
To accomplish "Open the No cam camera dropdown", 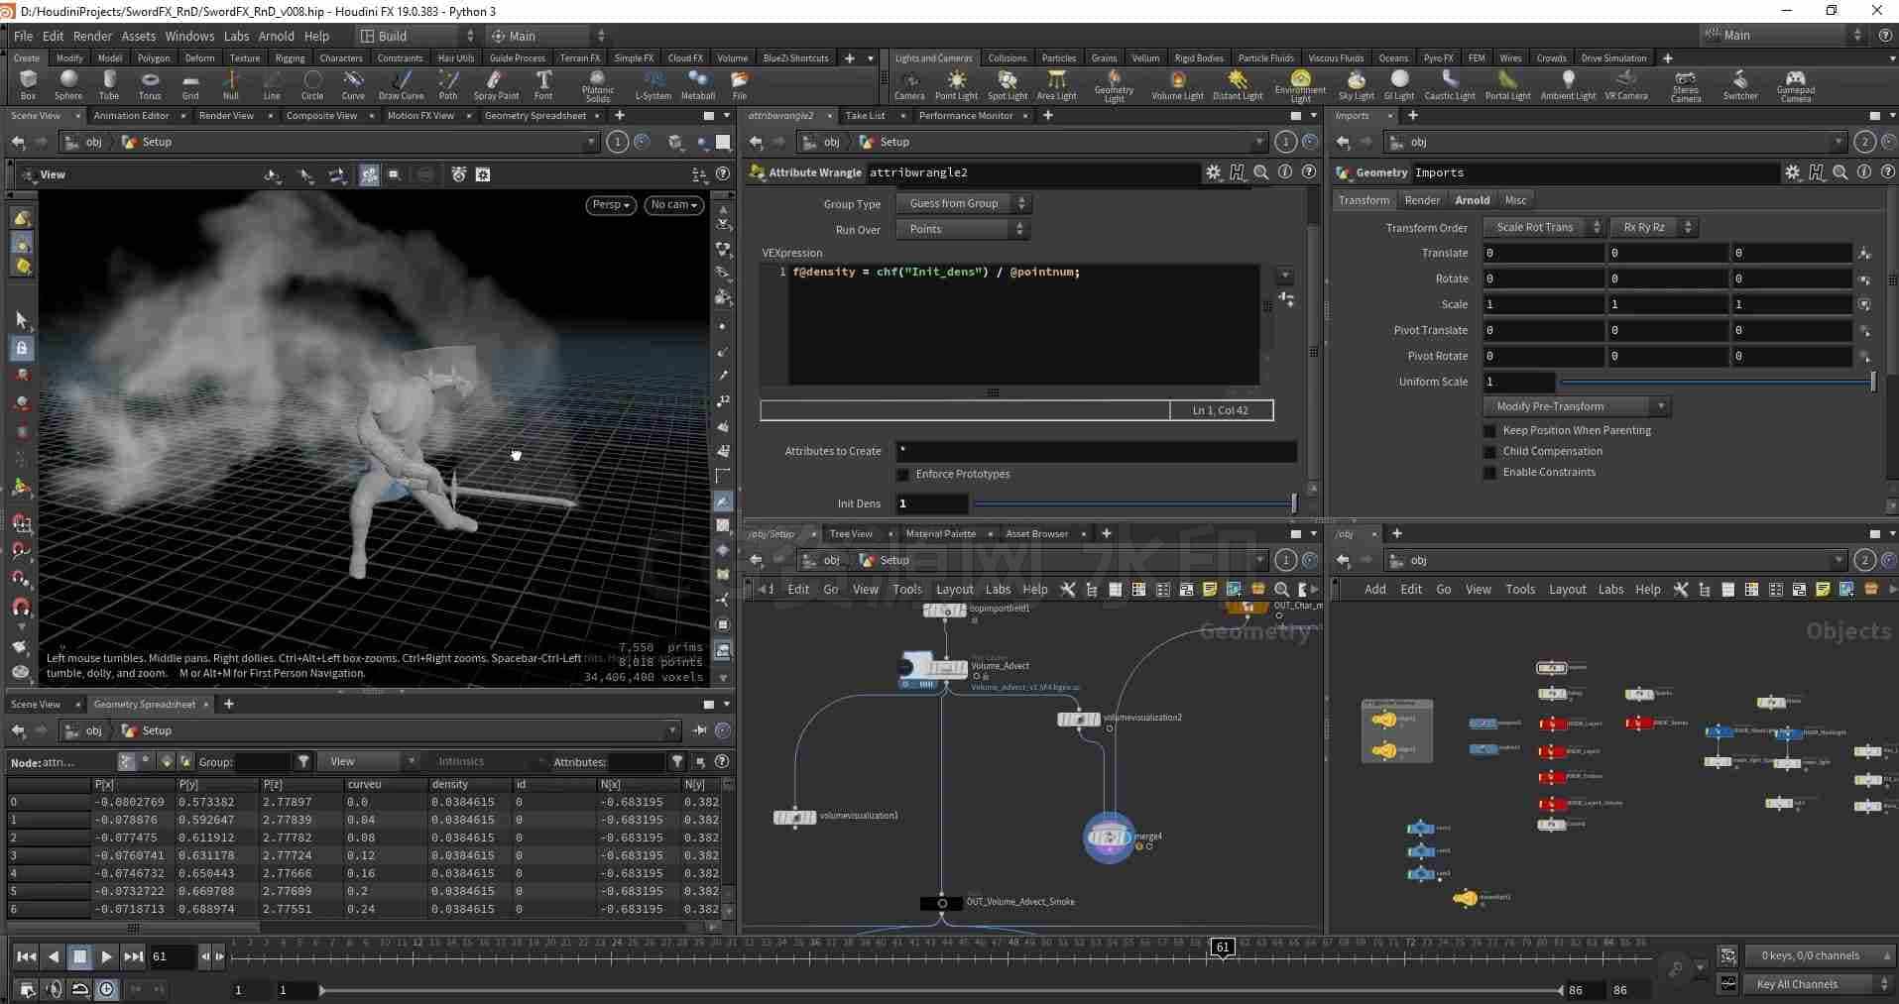I will coord(673,205).
